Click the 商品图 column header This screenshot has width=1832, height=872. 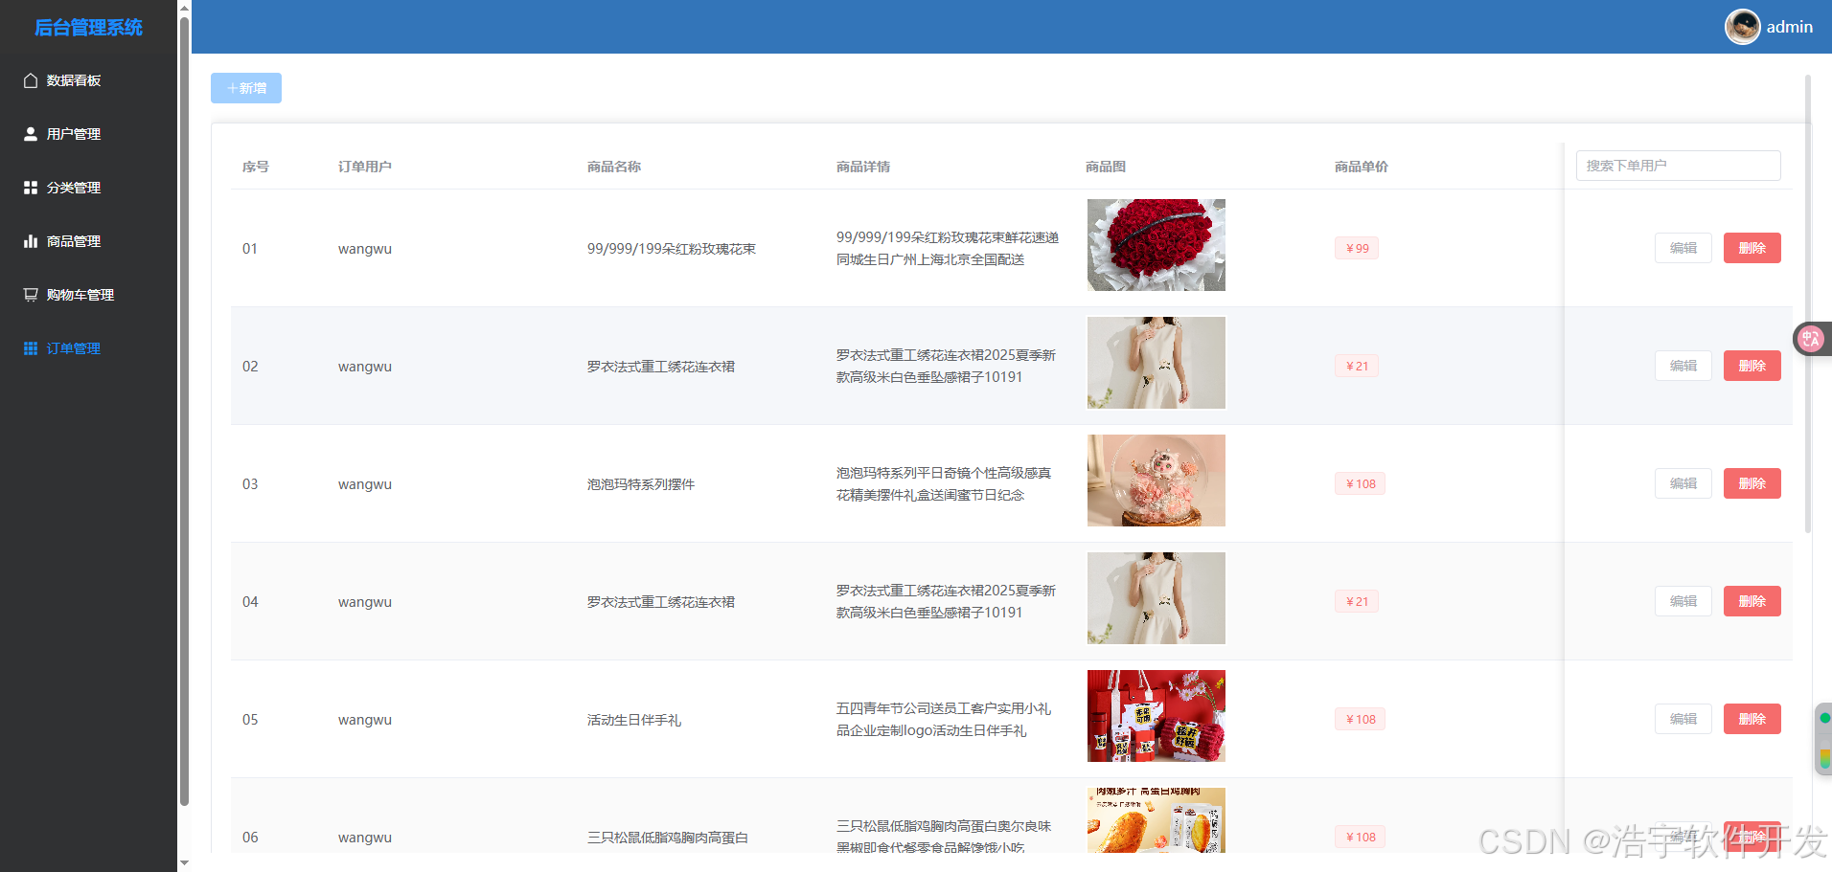click(x=1106, y=167)
